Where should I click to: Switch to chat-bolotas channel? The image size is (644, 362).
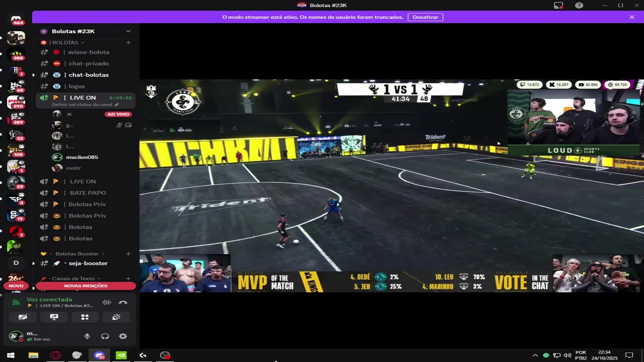pyautogui.click(x=86, y=75)
